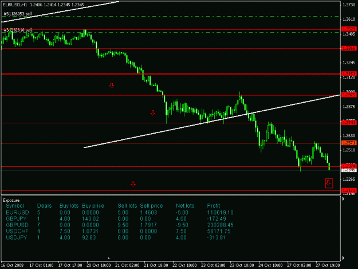Click the red down arrow above the 17 Oct 17:00 label
The height and width of the screenshot is (269, 358).
pyautogui.click(x=133, y=184)
